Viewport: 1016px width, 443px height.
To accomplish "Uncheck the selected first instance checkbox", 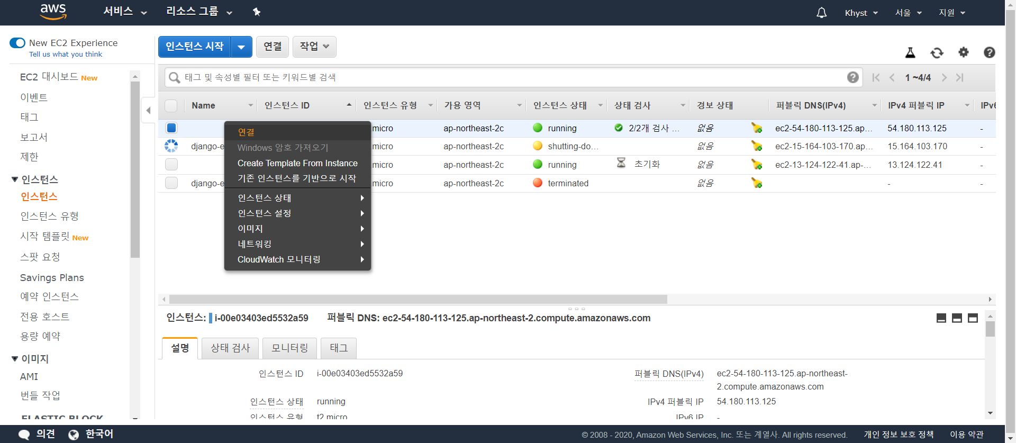I will [x=171, y=128].
